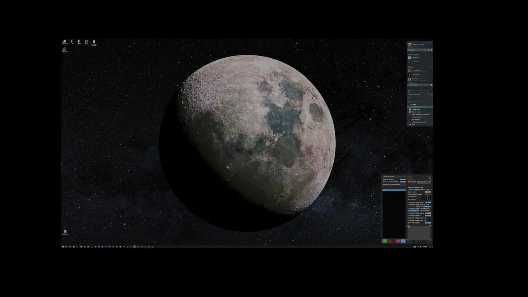
Task: Click the green Add button in RivaTuner
Action: coord(385,241)
